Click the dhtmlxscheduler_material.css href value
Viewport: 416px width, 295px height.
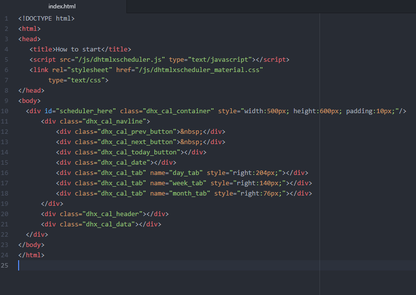(x=199, y=70)
